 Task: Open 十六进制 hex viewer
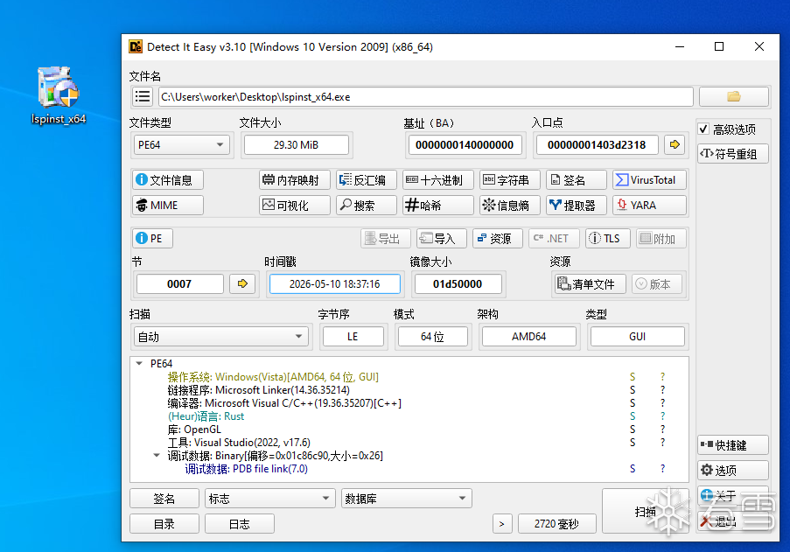[x=437, y=180]
